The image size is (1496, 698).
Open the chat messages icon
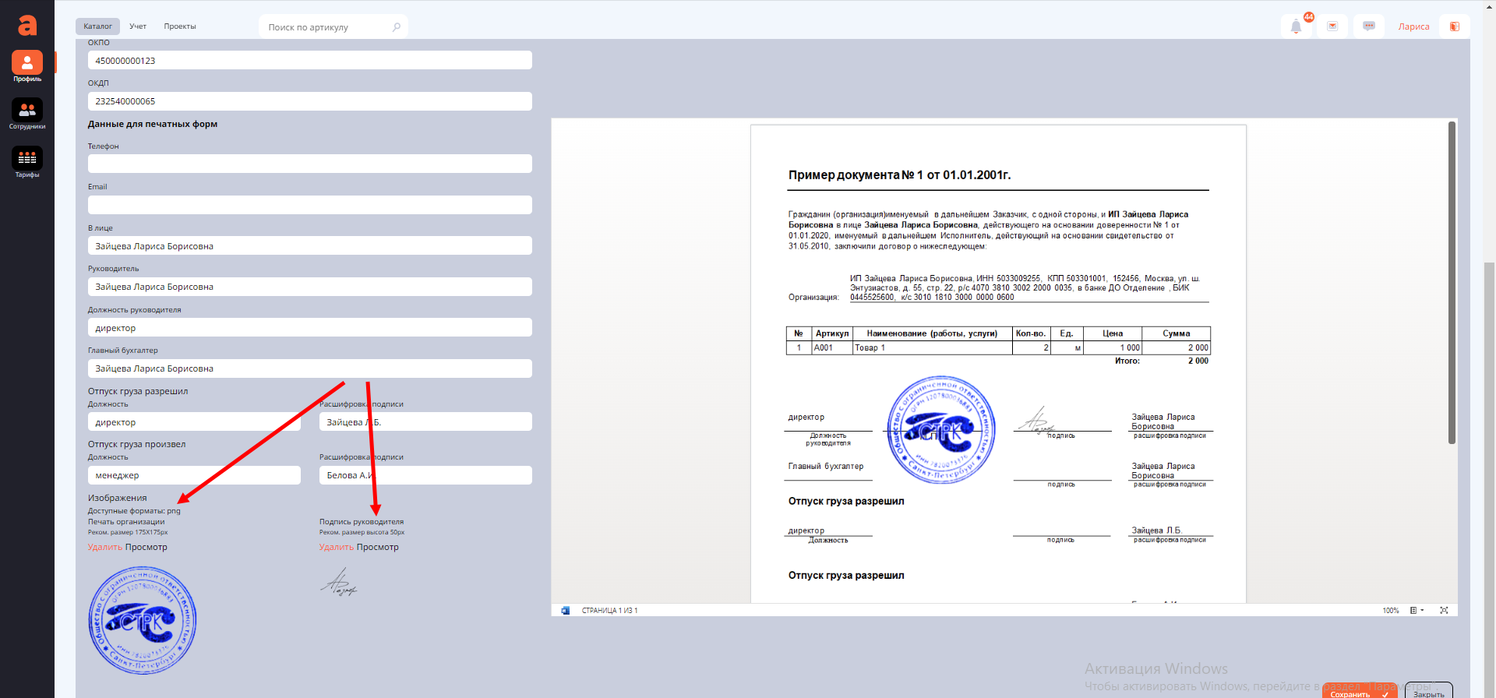click(x=1369, y=26)
